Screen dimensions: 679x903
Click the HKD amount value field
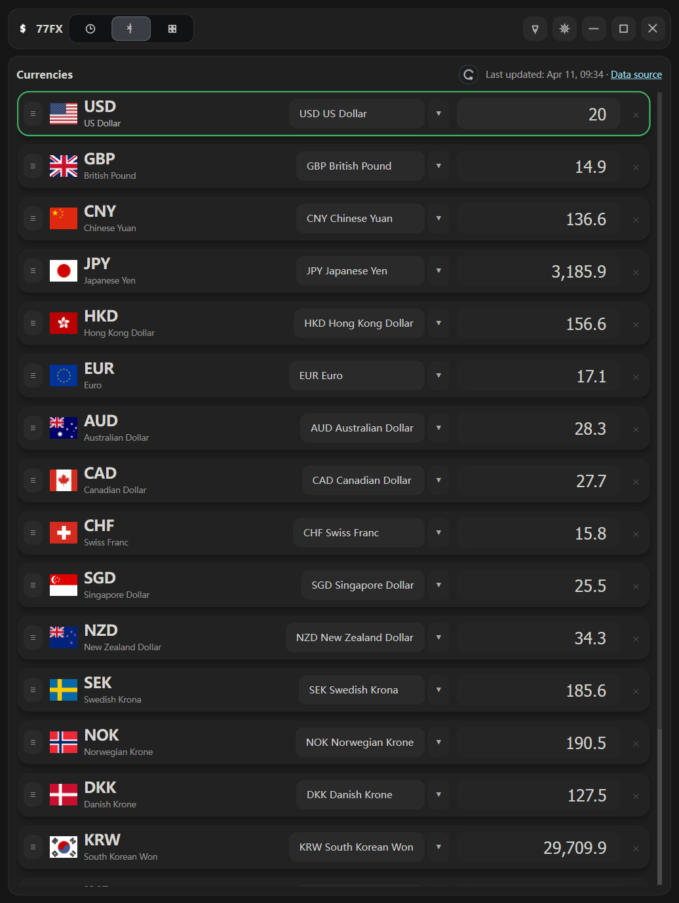[x=537, y=323]
